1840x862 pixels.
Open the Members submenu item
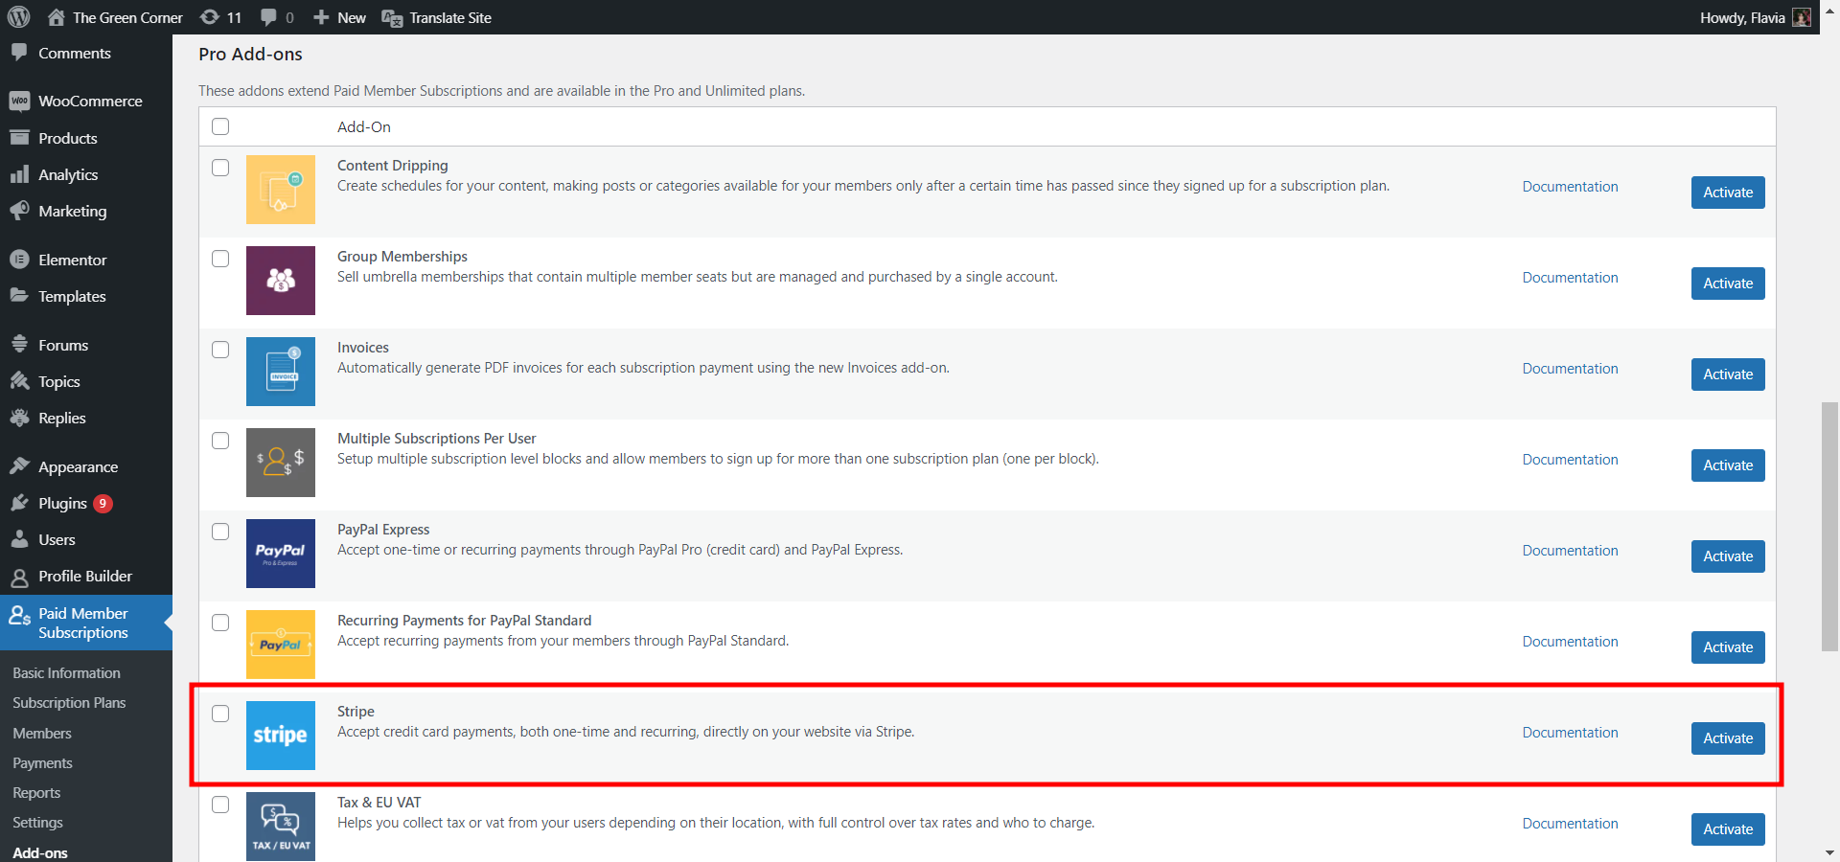click(x=42, y=734)
